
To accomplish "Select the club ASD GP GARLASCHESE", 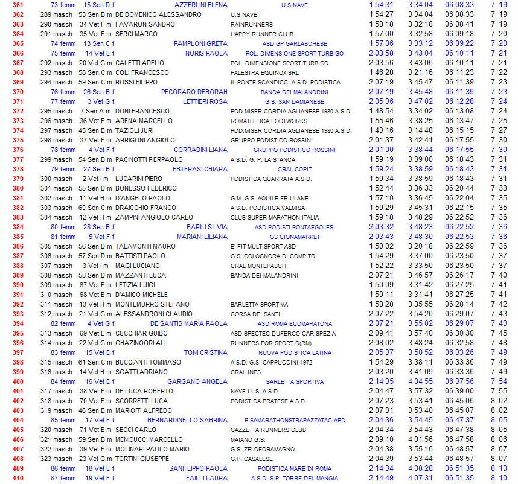I will tap(295, 44).
